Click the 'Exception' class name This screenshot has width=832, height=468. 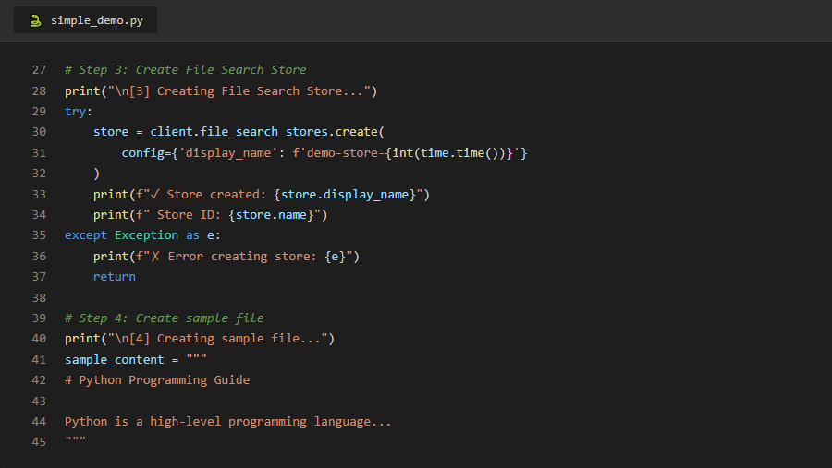point(146,234)
